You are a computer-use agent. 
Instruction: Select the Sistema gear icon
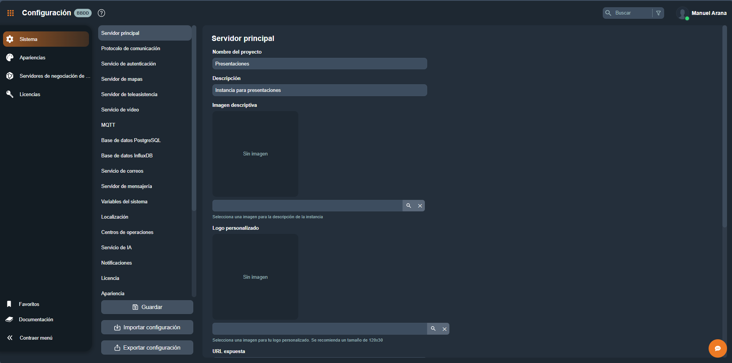10,39
